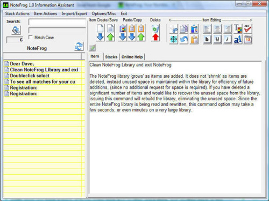Click the NoteFrog title bar icon

tap(6, 5)
